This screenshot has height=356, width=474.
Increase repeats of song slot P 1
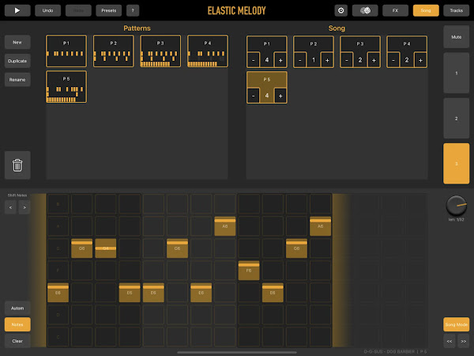point(280,60)
